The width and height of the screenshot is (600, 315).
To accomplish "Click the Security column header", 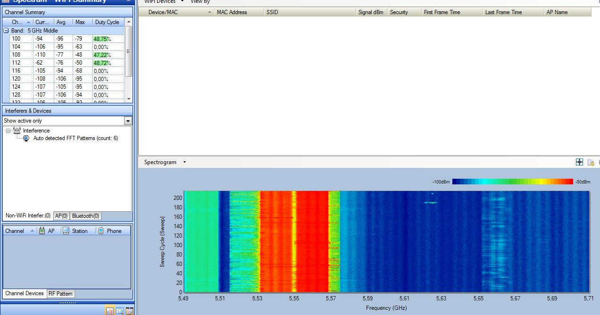I will 405,12.
